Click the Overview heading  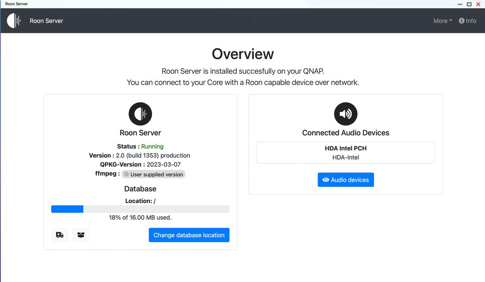243,54
